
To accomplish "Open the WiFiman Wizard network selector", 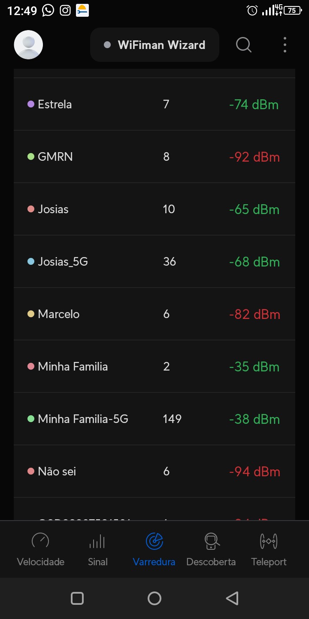I will tap(154, 45).
